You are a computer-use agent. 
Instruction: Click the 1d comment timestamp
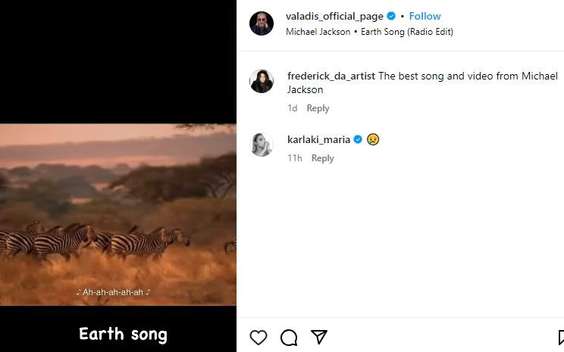pyautogui.click(x=292, y=108)
